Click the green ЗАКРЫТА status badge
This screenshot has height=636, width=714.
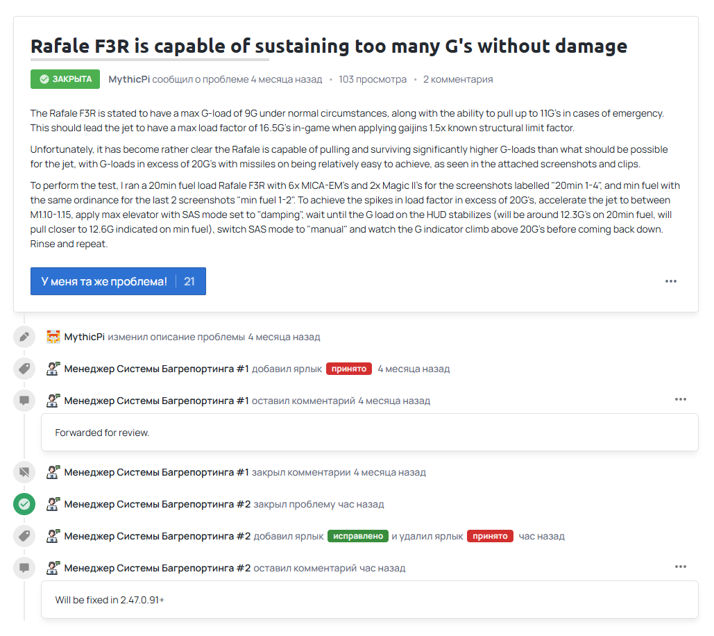tap(65, 79)
